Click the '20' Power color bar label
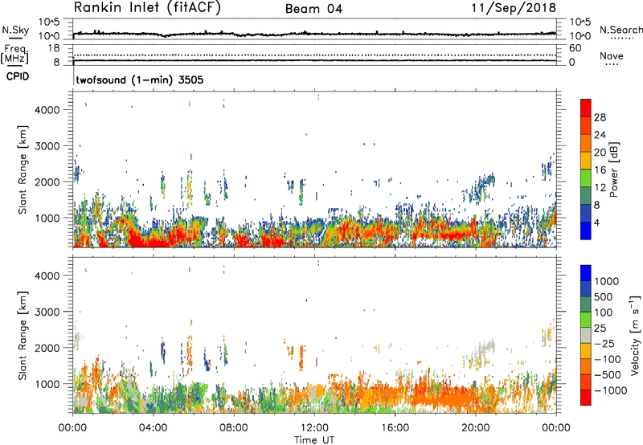643x445 pixels. 600,153
